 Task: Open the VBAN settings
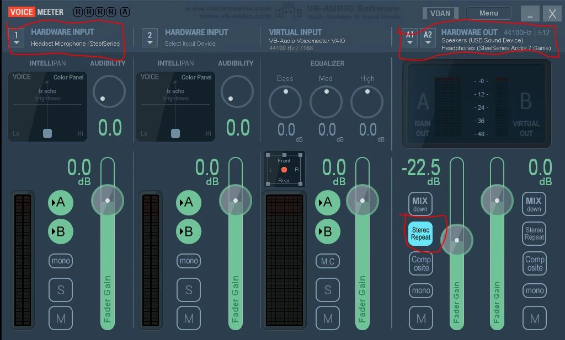point(440,13)
